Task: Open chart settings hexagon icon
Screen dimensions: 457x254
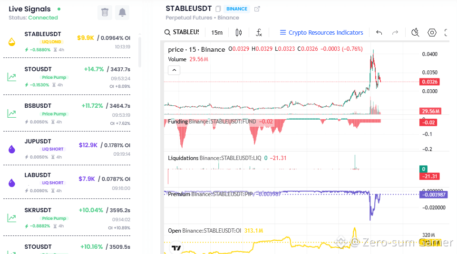Action: pos(432,32)
